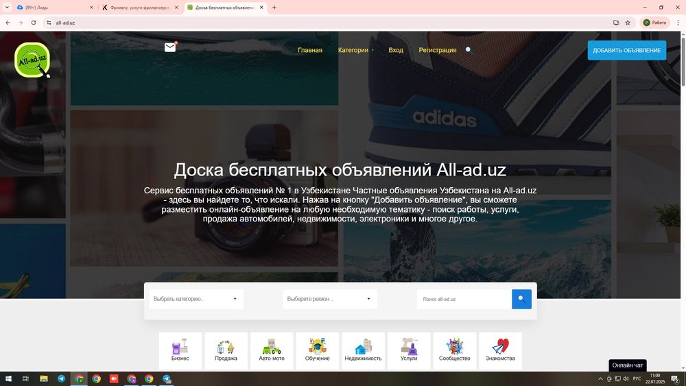686x386 pixels.
Task: Open the Регистрация page
Action: coord(438,50)
